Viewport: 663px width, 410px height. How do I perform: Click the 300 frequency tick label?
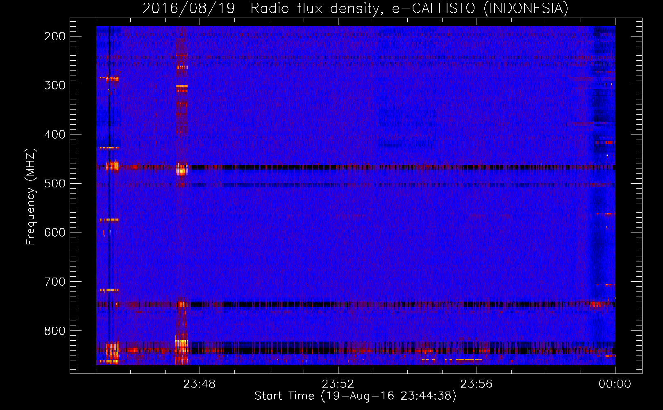(55, 85)
